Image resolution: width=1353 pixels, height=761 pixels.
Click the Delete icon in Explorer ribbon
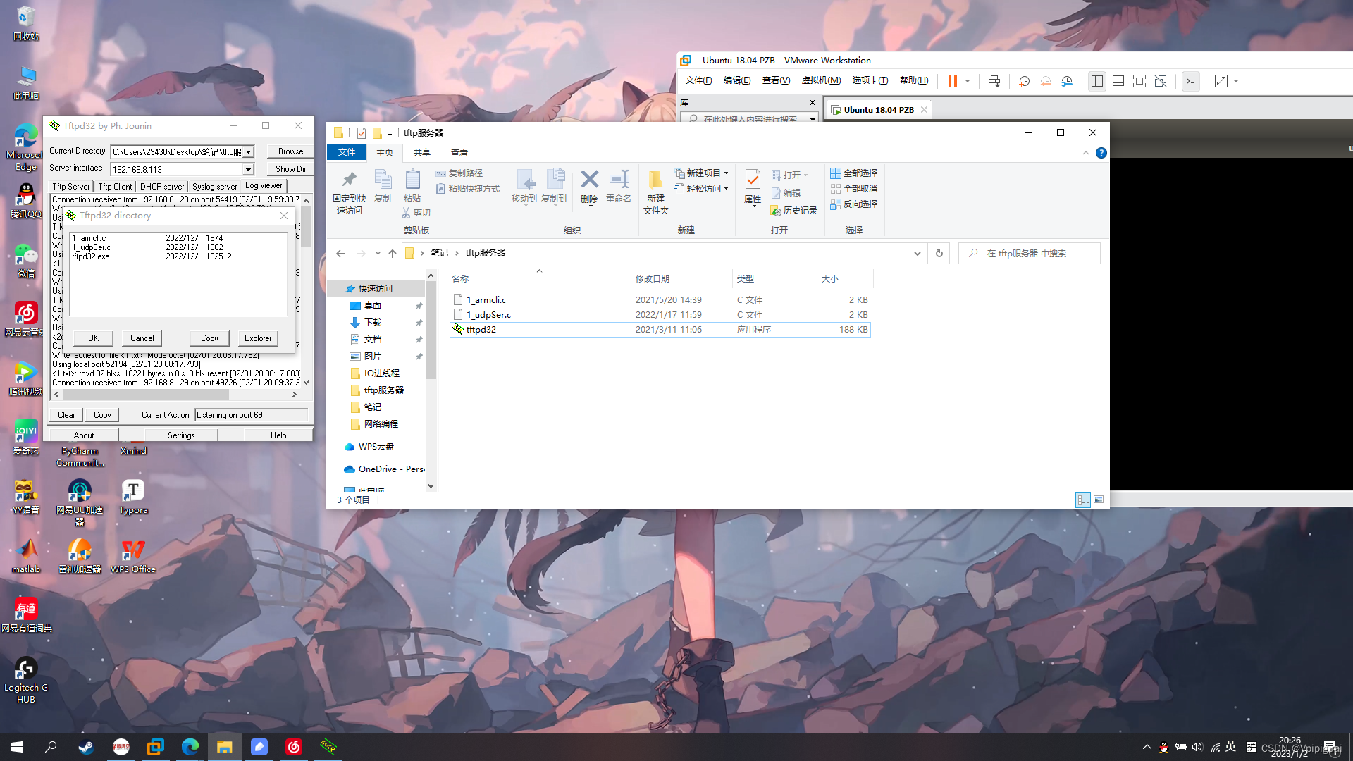point(589,180)
